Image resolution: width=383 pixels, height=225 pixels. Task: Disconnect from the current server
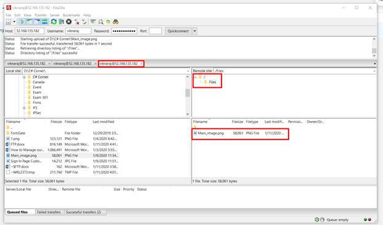tap(77, 22)
